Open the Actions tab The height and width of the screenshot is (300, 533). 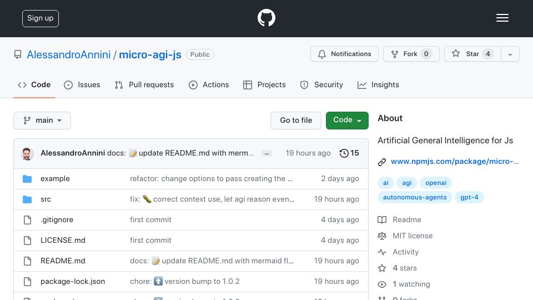pyautogui.click(x=209, y=84)
